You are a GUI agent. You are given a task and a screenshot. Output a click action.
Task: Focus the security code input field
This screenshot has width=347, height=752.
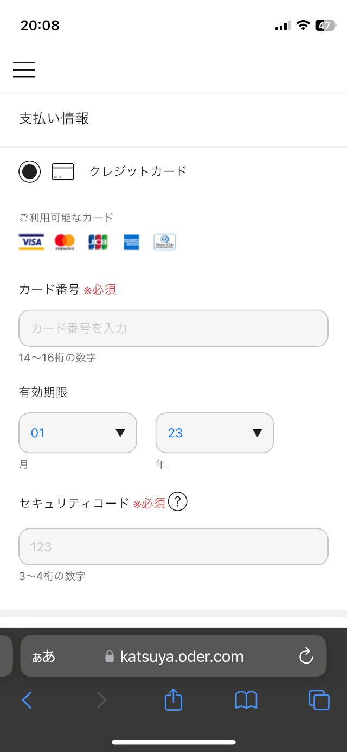click(x=173, y=547)
